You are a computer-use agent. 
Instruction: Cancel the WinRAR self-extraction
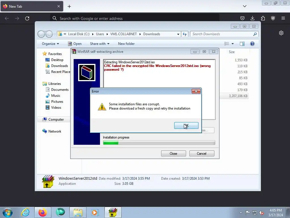pos(202,154)
